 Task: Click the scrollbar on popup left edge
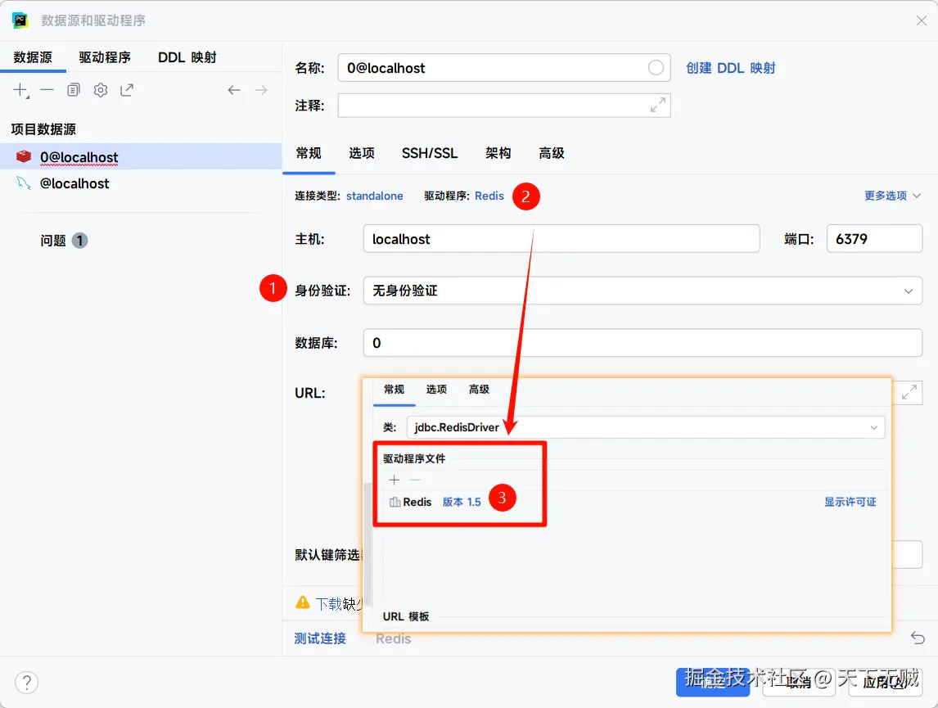click(368, 544)
